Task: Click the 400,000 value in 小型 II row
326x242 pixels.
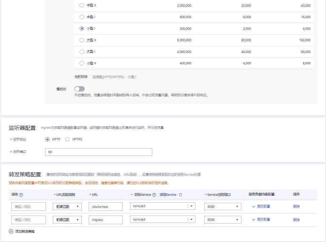Action: tap(185, 63)
